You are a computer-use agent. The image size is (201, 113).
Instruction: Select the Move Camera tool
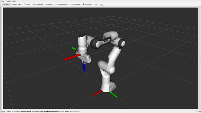pyautogui.click(x=16, y=4)
